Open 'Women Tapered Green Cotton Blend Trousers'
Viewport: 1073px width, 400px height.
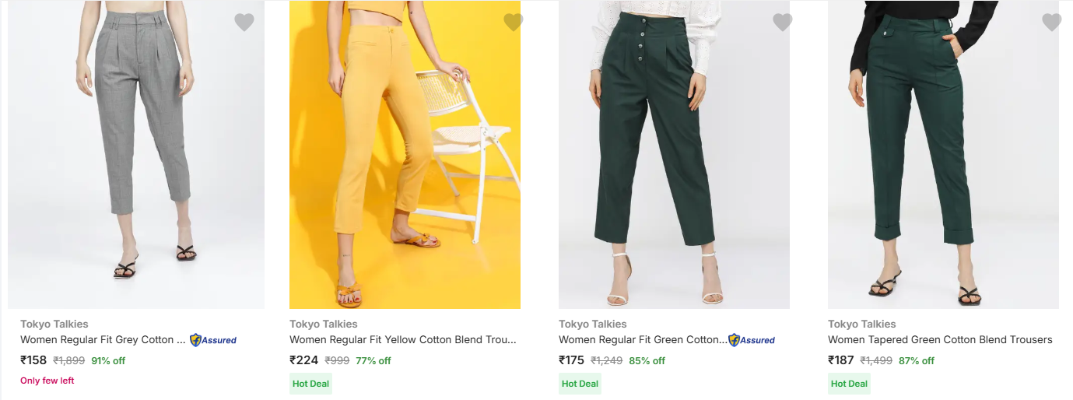(x=940, y=340)
